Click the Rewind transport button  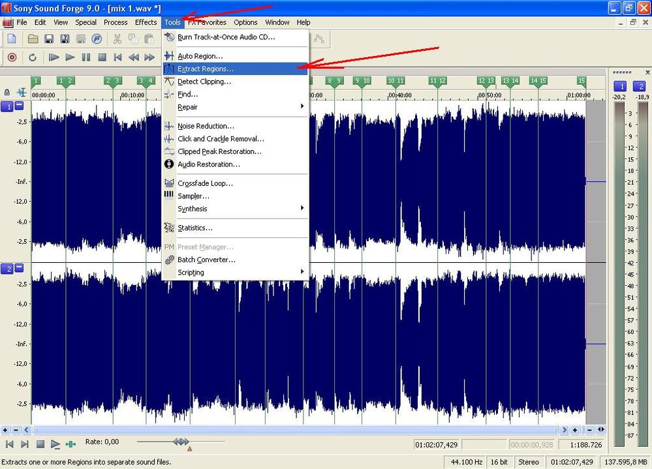134,57
